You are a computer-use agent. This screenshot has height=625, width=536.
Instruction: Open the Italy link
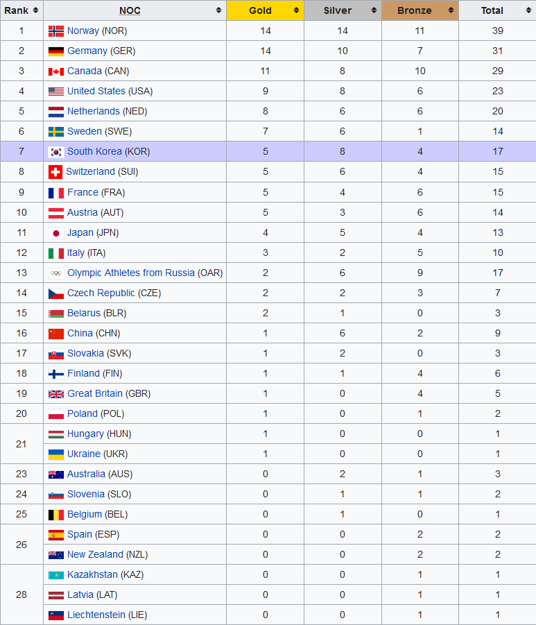pyautogui.click(x=76, y=252)
